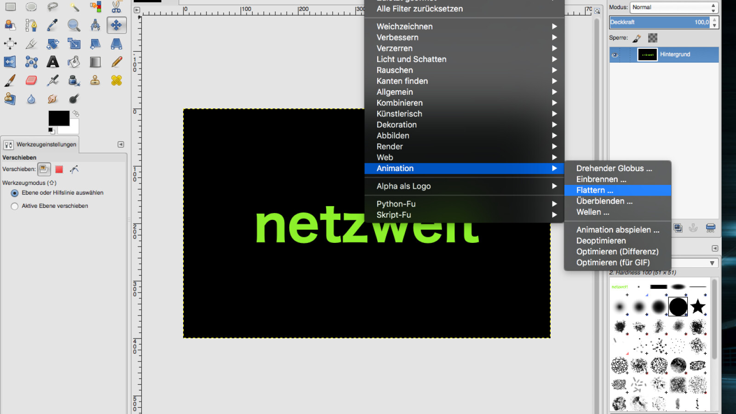Expand the Weichzeichnen submenu
The height and width of the screenshot is (414, 736).
(x=464, y=27)
